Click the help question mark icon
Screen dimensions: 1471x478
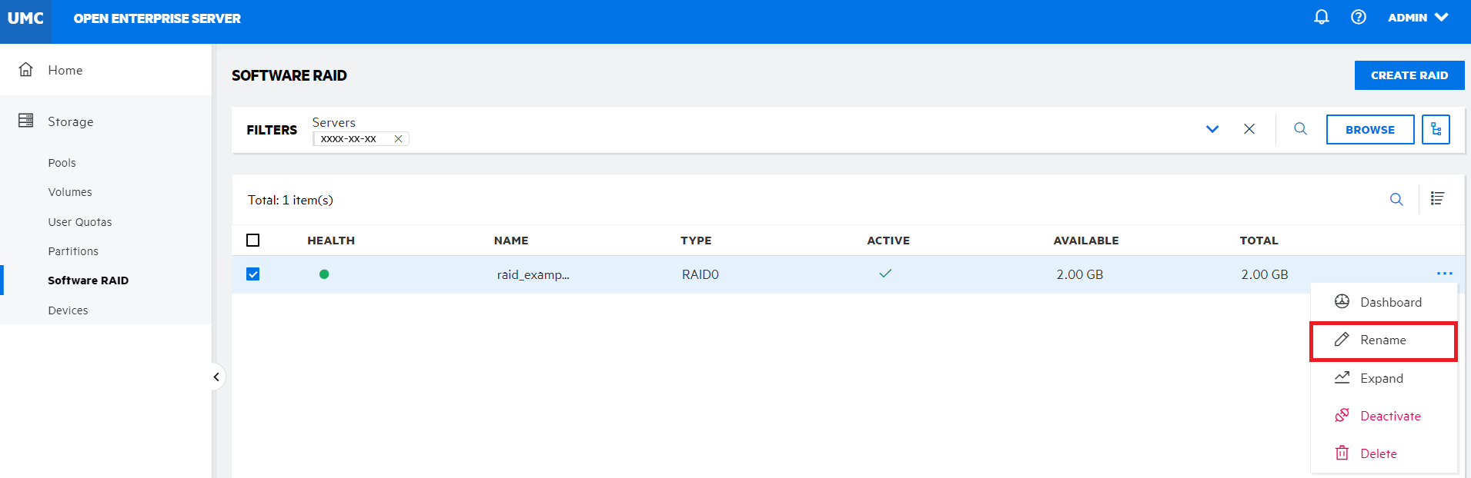pyautogui.click(x=1358, y=17)
